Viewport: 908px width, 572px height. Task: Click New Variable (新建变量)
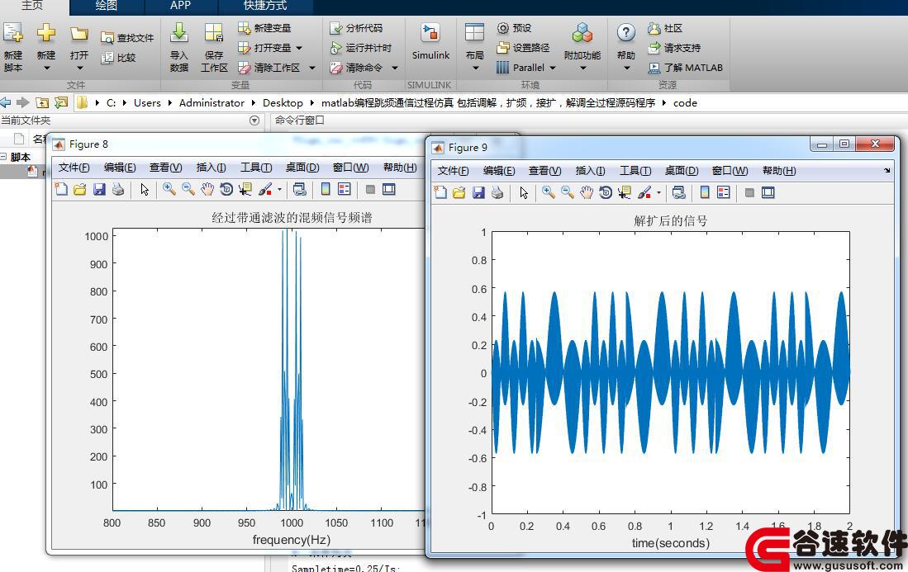point(264,28)
